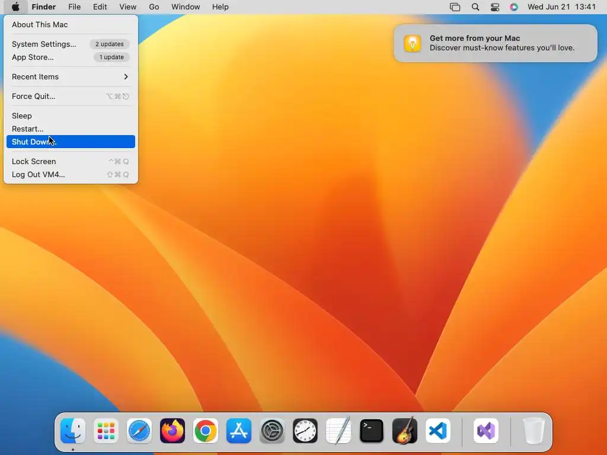This screenshot has width=607, height=455.
Task: Put the Mac to Sleep
Action: [71, 116]
